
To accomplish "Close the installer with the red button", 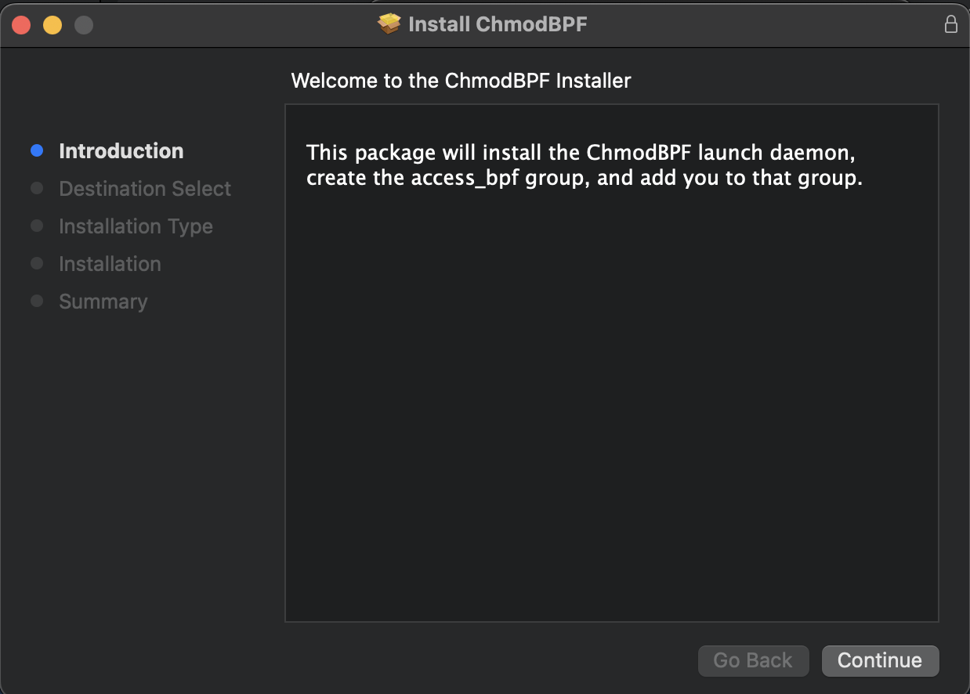I will point(21,25).
